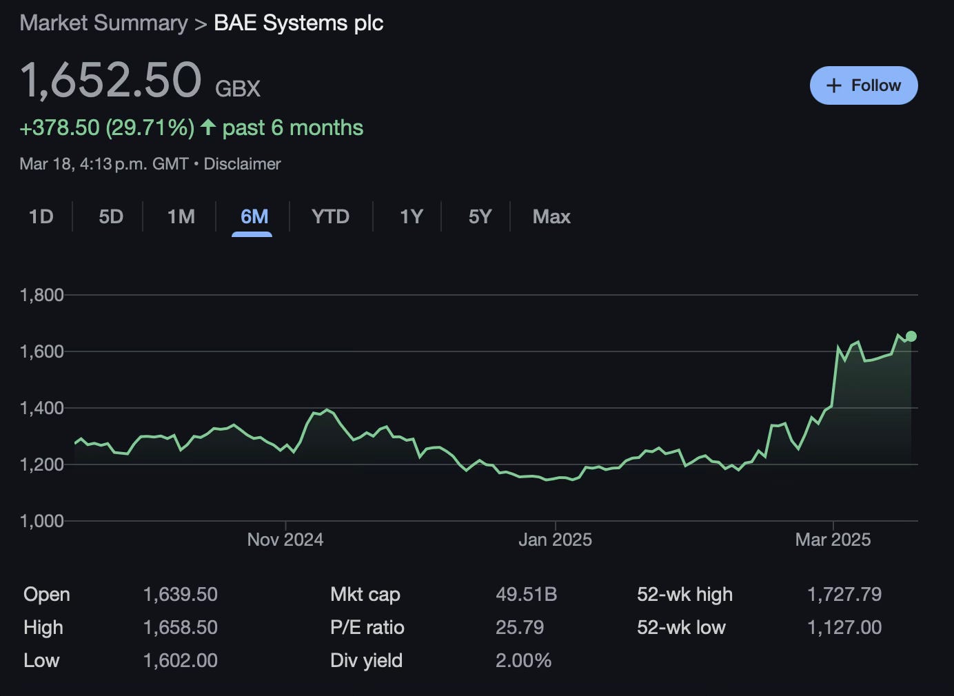Screen dimensions: 954x696
Task: Click the 1,652.50 price value
Action: [x=111, y=80]
